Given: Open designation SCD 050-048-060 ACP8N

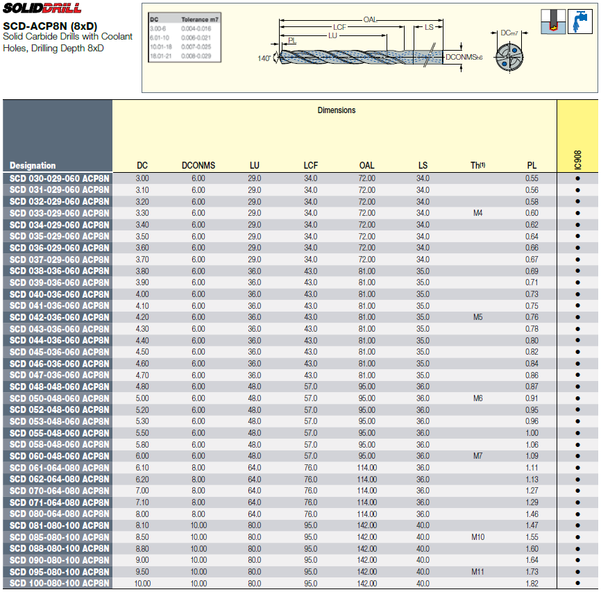Looking at the screenshot, I should tap(60, 398).
